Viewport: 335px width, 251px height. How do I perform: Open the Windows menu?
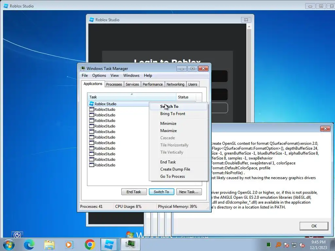coord(131,75)
